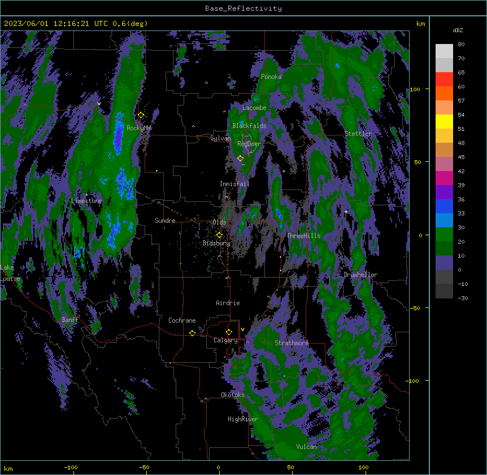Viewport: 487px width, 475px height.
Task: Click the right axis 50 tick label
Action: [x=418, y=162]
